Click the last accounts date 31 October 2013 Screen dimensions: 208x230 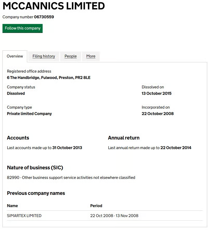[67, 148]
